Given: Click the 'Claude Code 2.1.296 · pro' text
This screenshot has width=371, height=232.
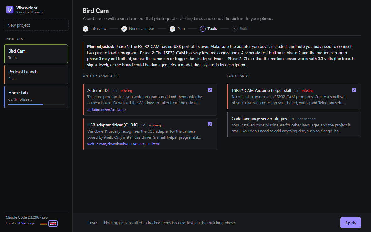Looking at the screenshot, I should point(27,217).
